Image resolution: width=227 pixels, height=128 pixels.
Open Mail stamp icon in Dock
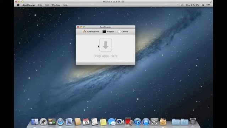click(69, 122)
